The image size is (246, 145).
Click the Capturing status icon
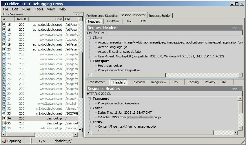4,141
